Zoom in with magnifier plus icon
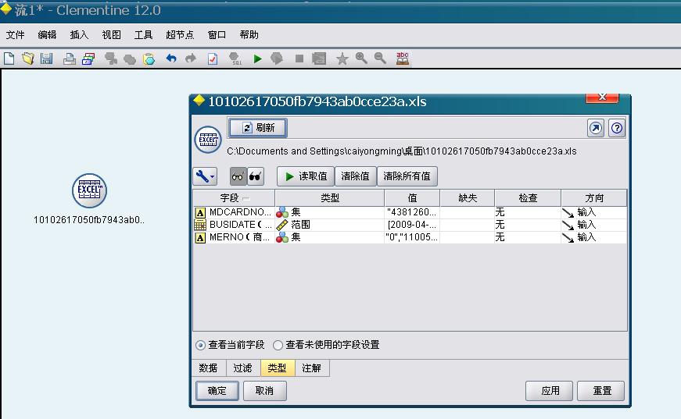681x419 pixels. click(x=361, y=59)
